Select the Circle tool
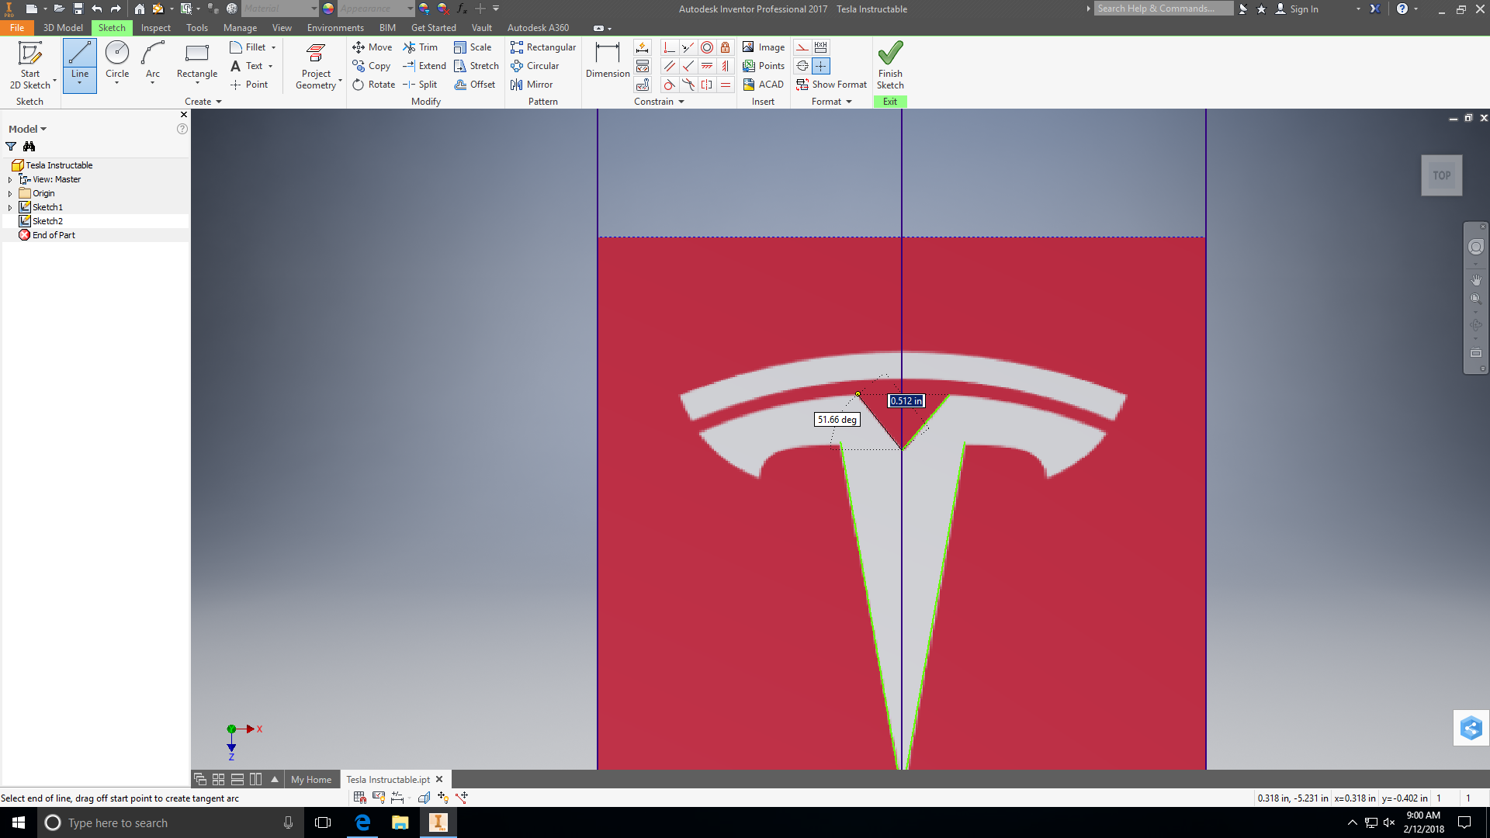Viewport: 1490px width, 838px height. (x=117, y=62)
